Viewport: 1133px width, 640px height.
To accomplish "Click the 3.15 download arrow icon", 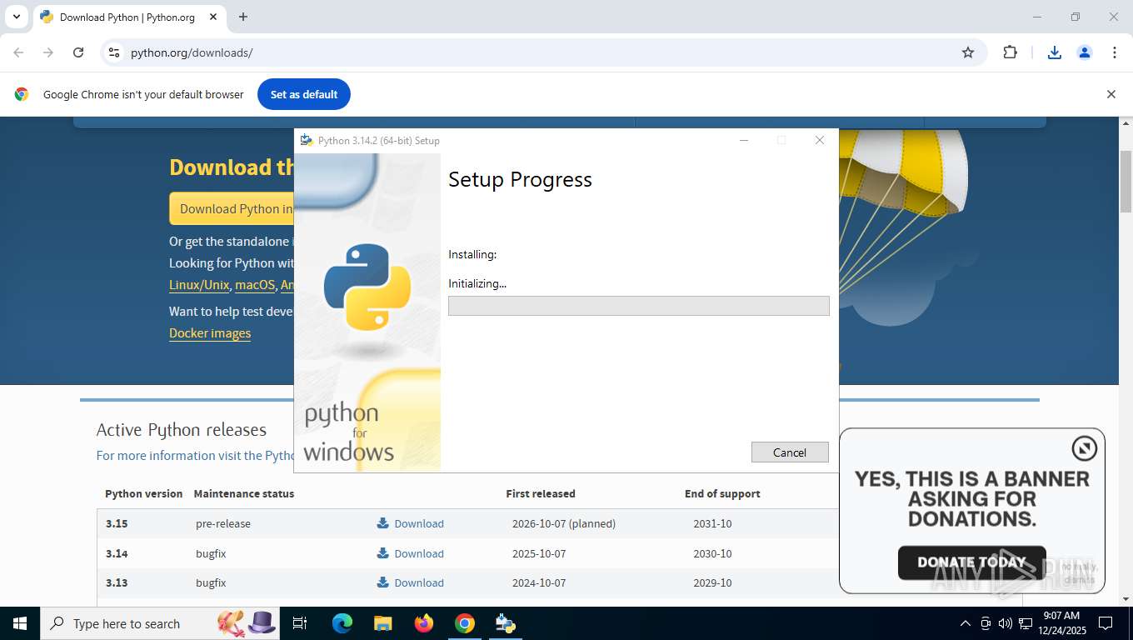I will pyautogui.click(x=383, y=523).
